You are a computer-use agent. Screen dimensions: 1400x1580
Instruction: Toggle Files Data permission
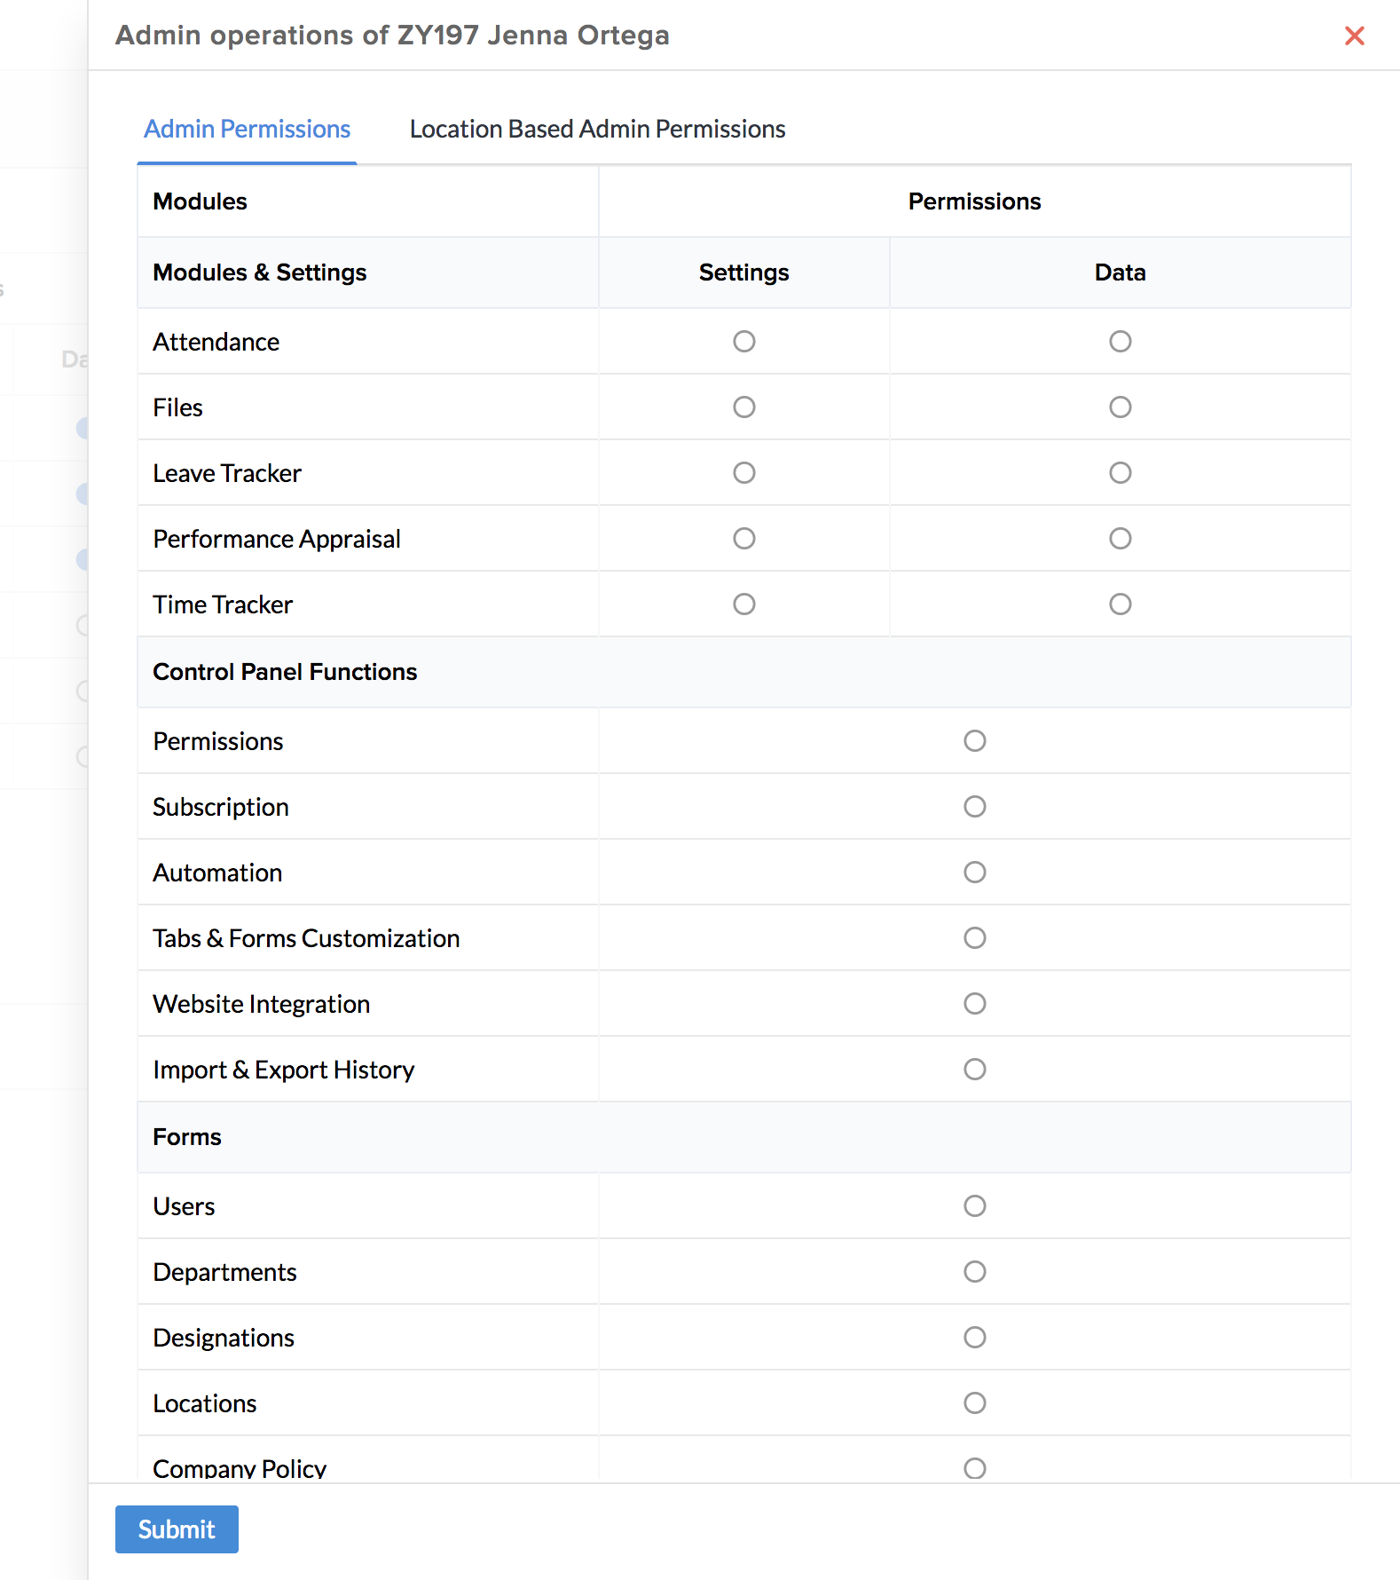(x=1120, y=407)
